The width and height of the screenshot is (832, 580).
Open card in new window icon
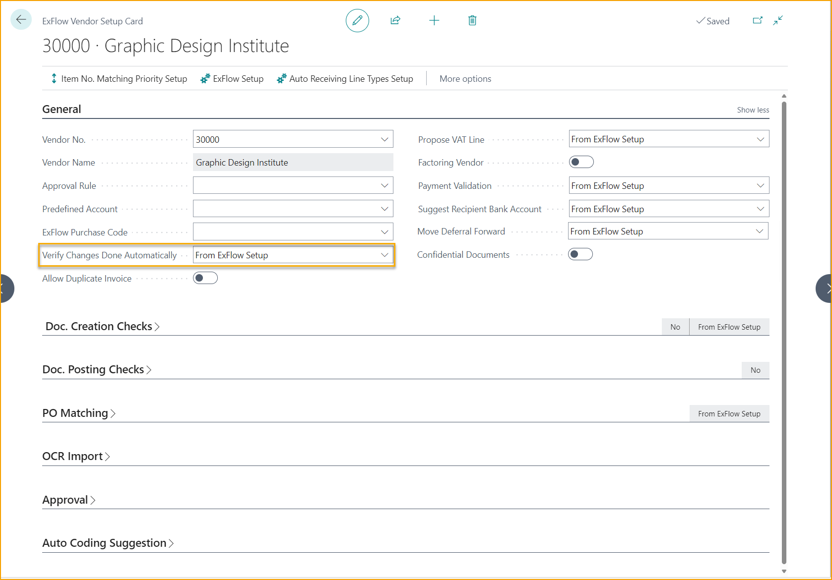tap(758, 20)
